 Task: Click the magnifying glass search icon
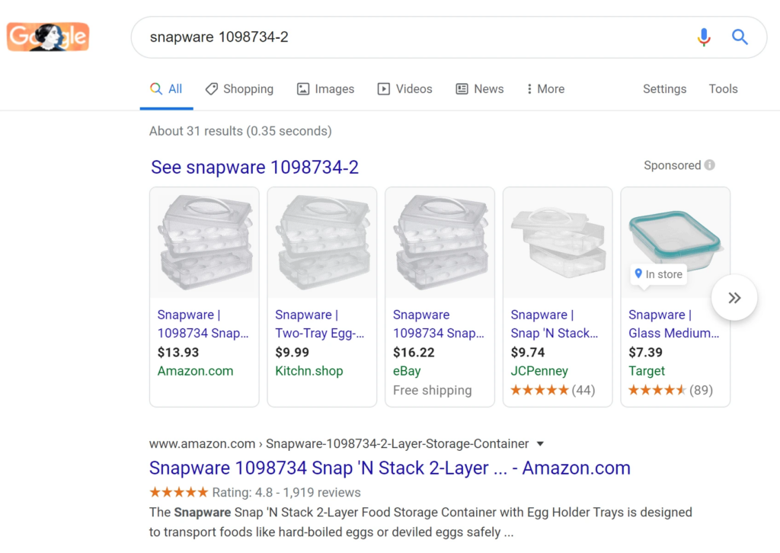tap(740, 37)
